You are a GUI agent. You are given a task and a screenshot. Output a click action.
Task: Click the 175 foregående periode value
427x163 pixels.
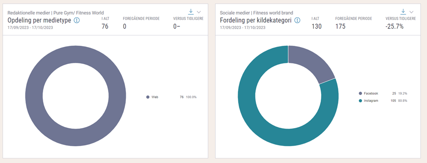(x=340, y=27)
